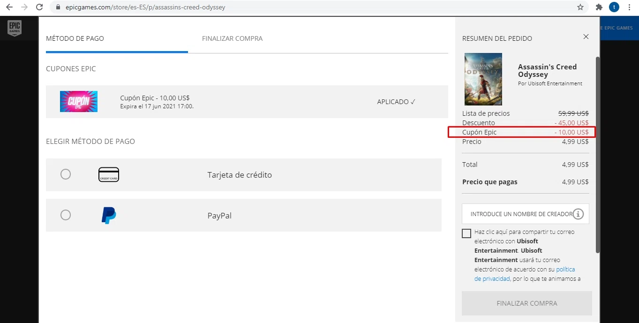Check the share email with Ubisoft checkbox

(x=466, y=233)
